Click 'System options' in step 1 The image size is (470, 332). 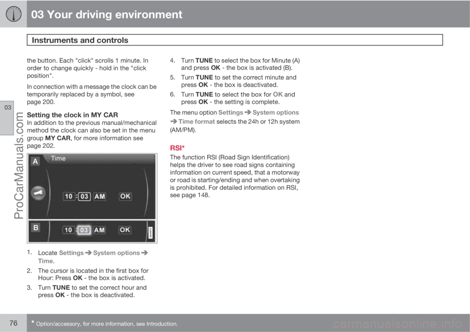point(117,253)
